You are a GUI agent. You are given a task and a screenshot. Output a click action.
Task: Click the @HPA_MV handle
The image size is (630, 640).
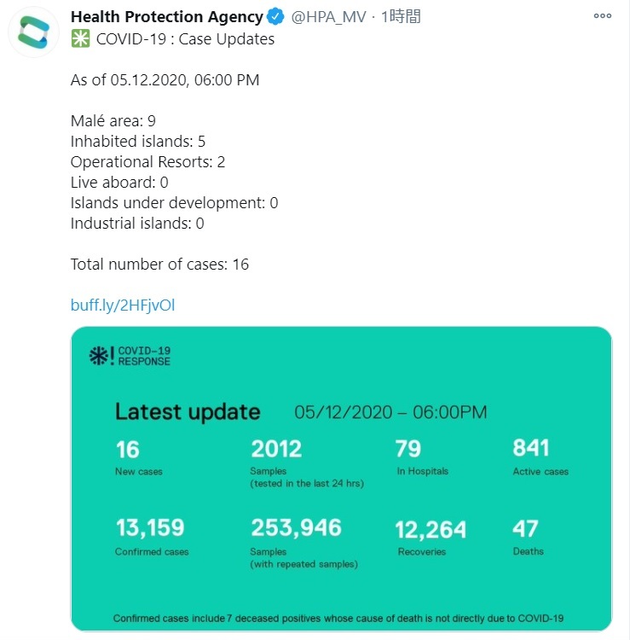tap(329, 17)
